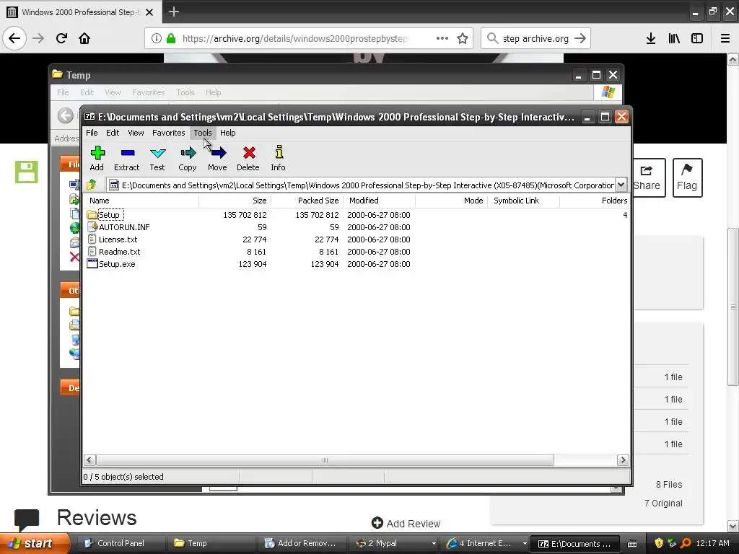Open the Help menu in 7-Zip
Viewport: 739px width, 554px height.
(227, 133)
